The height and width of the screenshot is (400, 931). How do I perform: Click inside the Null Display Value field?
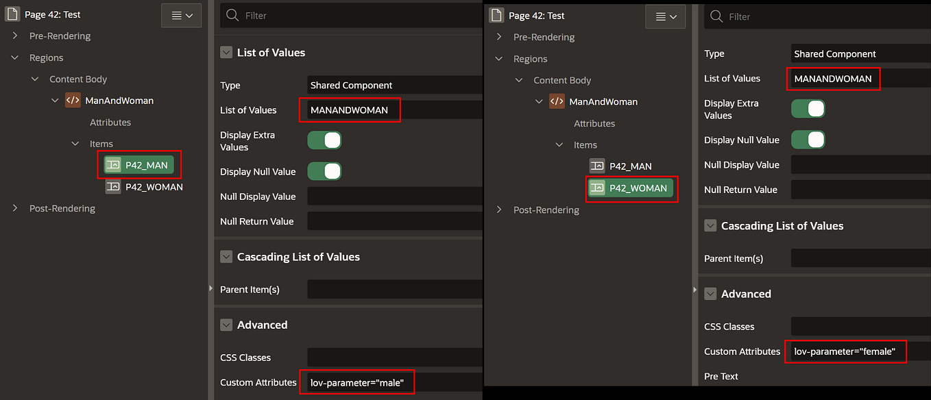[x=394, y=197]
